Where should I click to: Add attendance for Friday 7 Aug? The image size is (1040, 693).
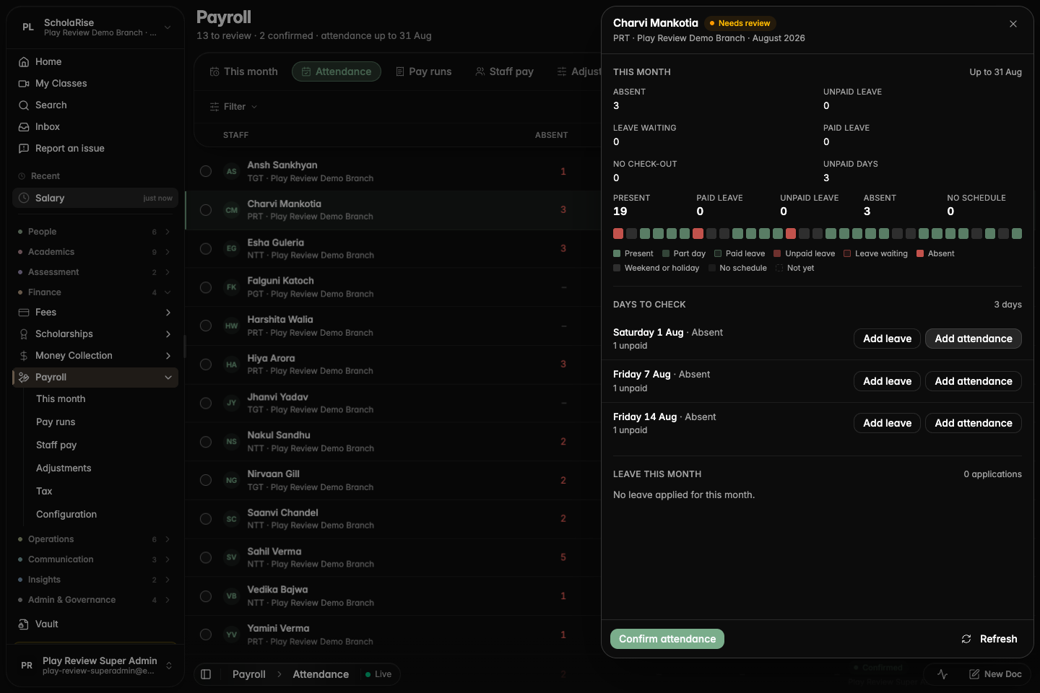pyautogui.click(x=974, y=381)
